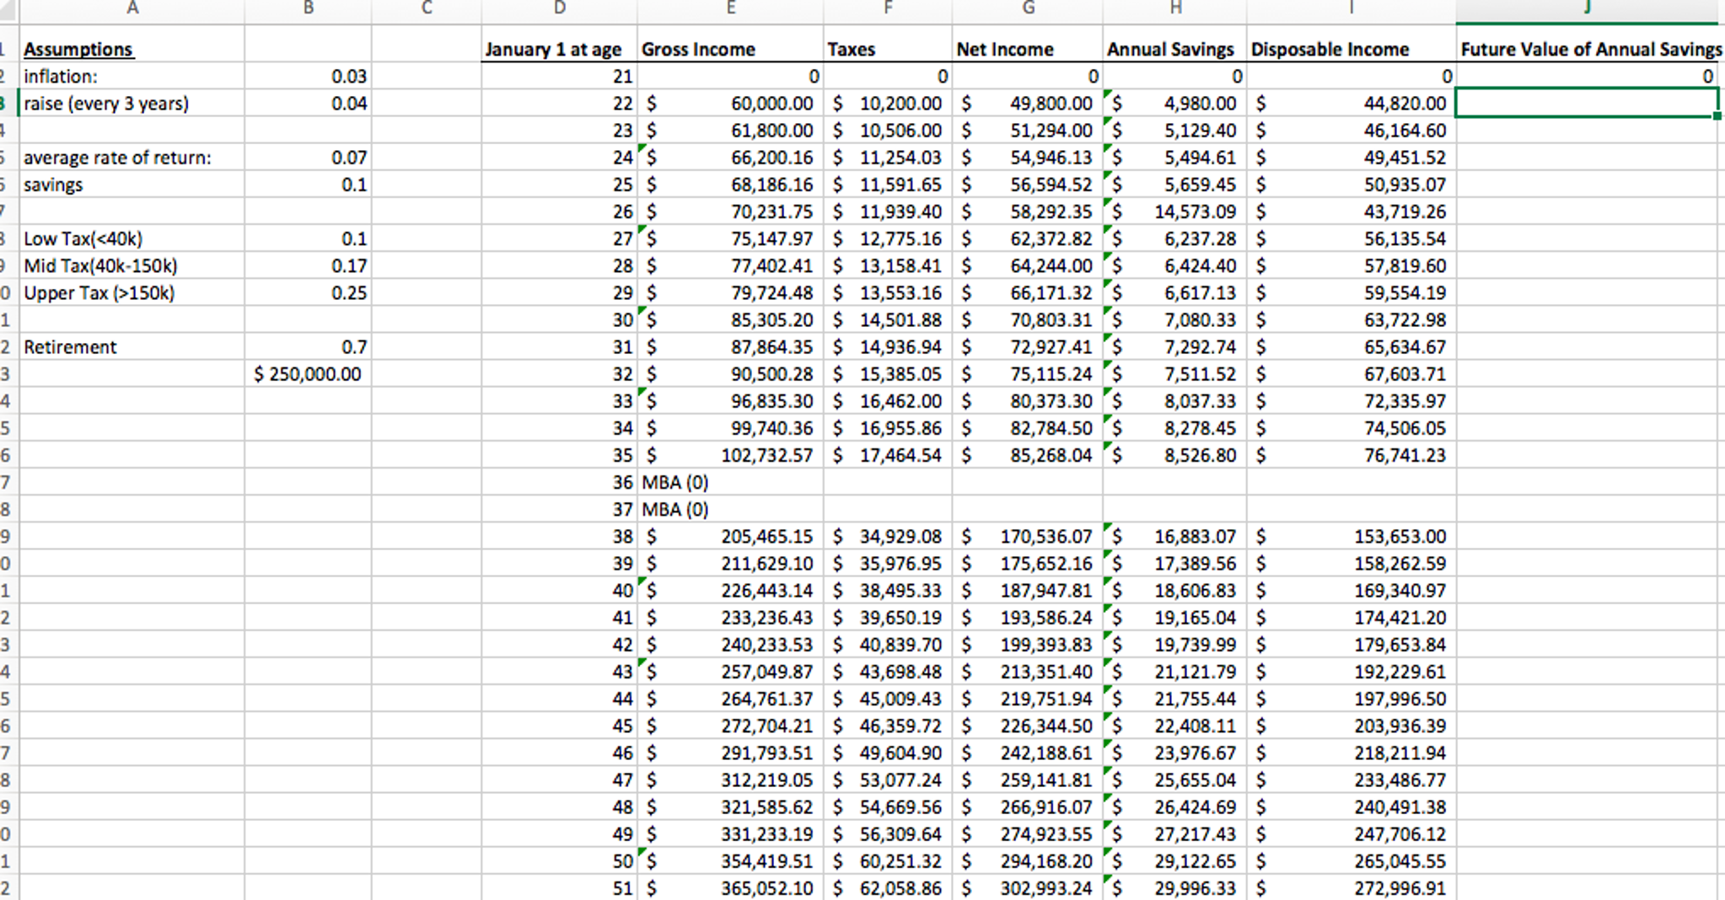
Task: Select annual savings cell 14,573.09
Action: [1174, 212]
